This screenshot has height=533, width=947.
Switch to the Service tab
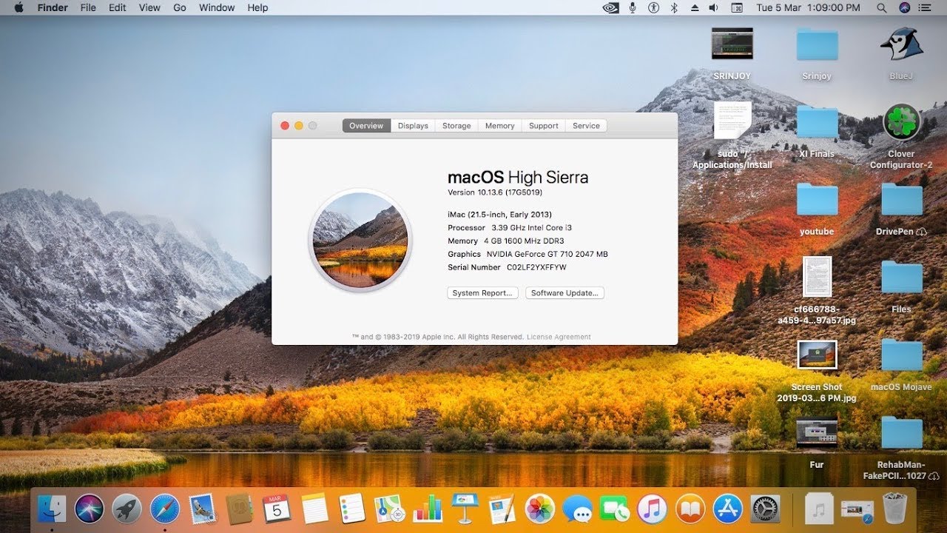586,126
